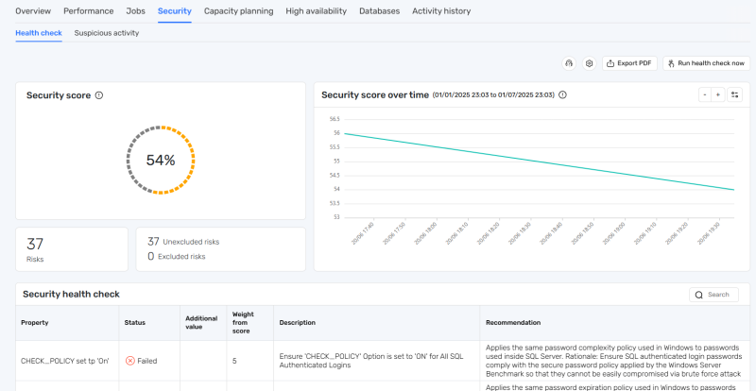Click the Search field in health check
Viewport: 756px width, 391px height.
pyautogui.click(x=717, y=295)
